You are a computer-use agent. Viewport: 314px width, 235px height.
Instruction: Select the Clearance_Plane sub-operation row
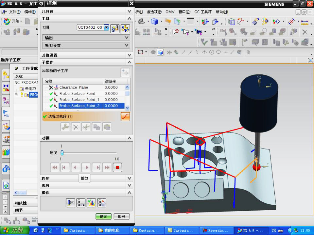pyautogui.click(x=84, y=87)
